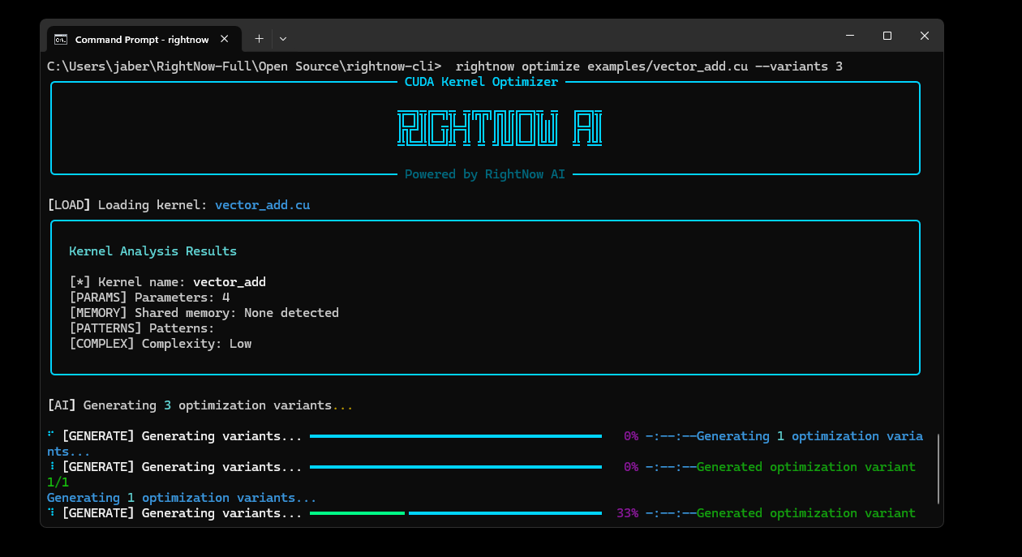
Task: Close the terminal window
Action: pyautogui.click(x=925, y=36)
